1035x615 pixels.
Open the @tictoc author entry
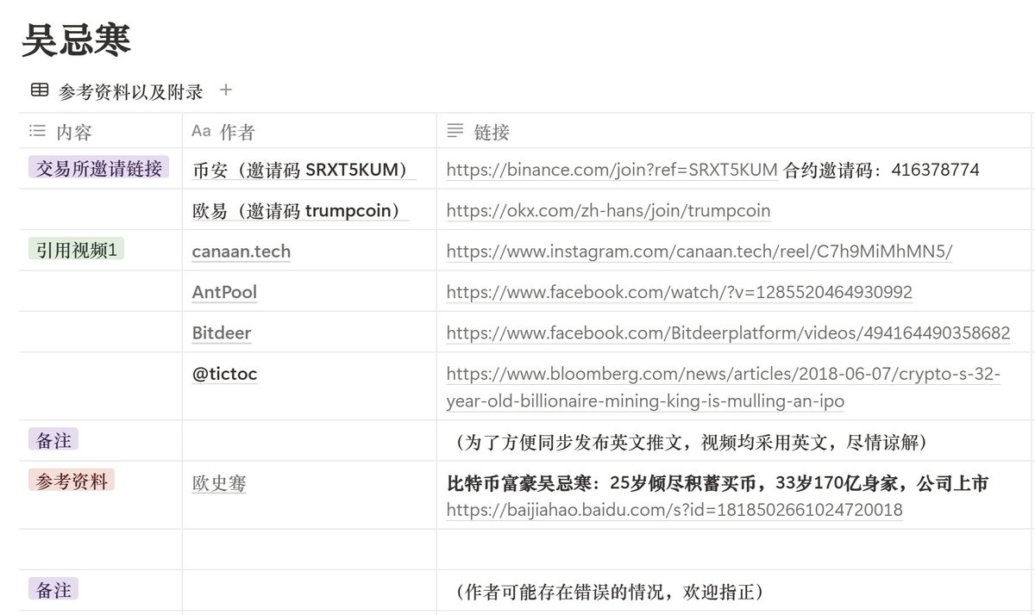(x=224, y=374)
